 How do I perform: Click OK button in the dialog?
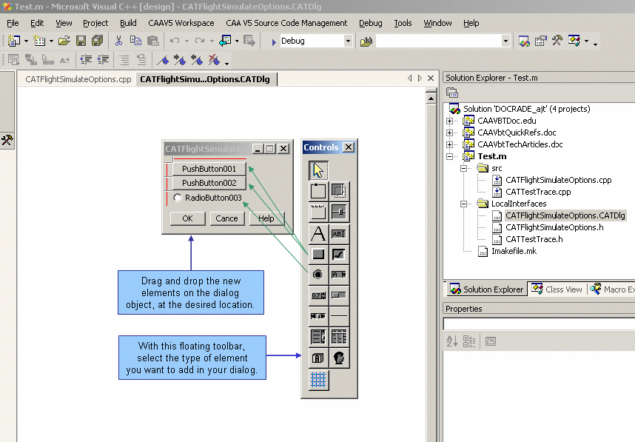coord(187,218)
